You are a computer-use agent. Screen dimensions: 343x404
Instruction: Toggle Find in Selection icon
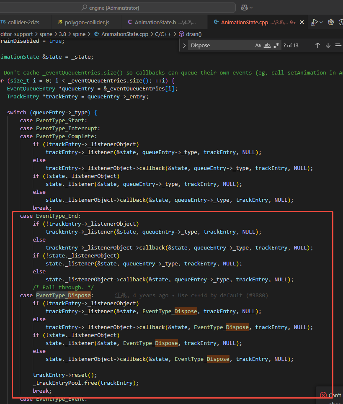(x=338, y=45)
